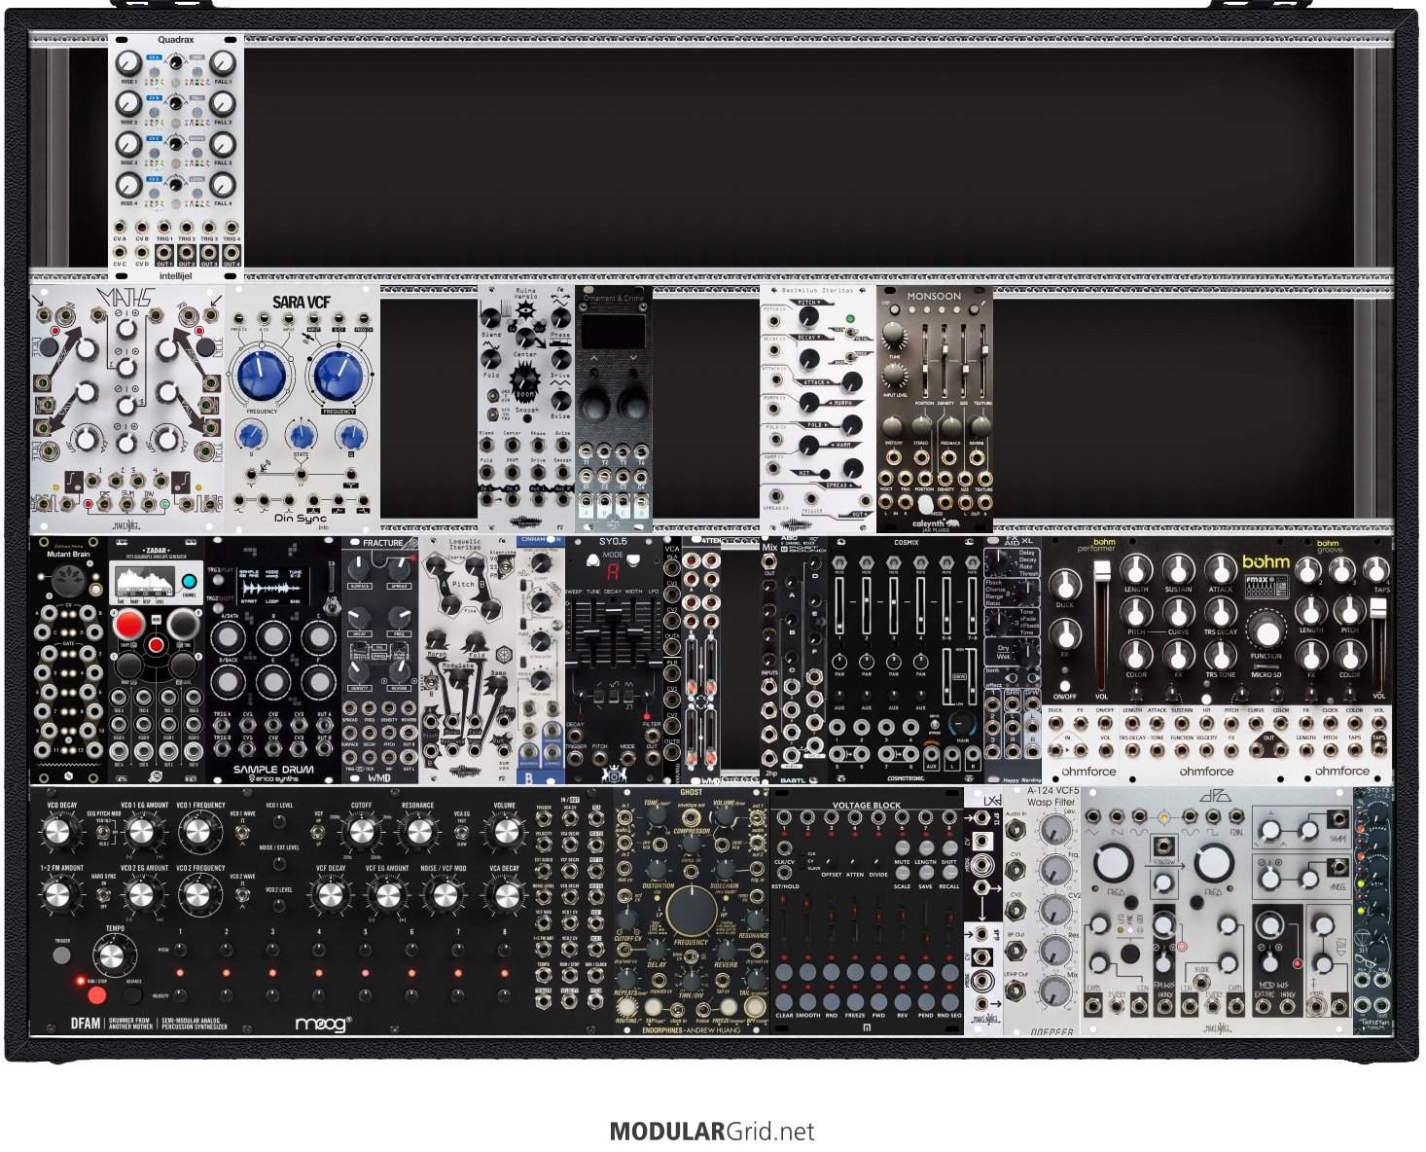Click the Quadrax Rise 1 knob
This screenshot has width=1426, height=1152.
pos(128,63)
